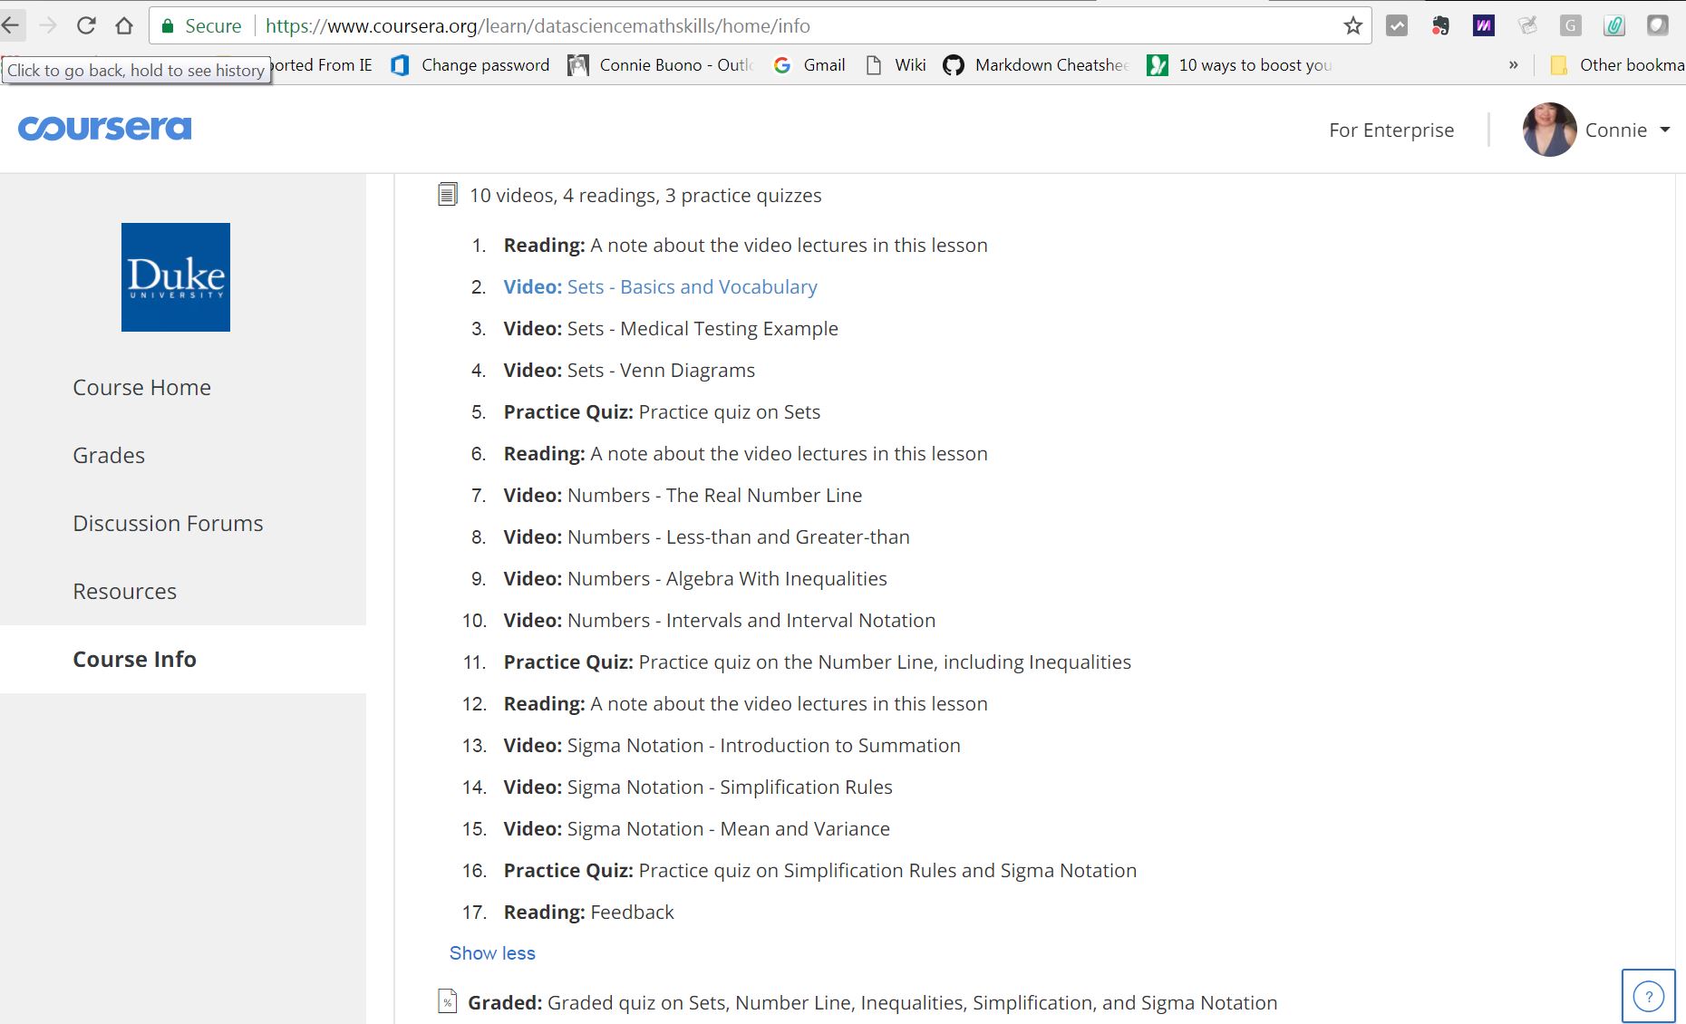The image size is (1686, 1024).
Task: Expand the Connie account dropdown arrow
Action: [x=1665, y=130]
